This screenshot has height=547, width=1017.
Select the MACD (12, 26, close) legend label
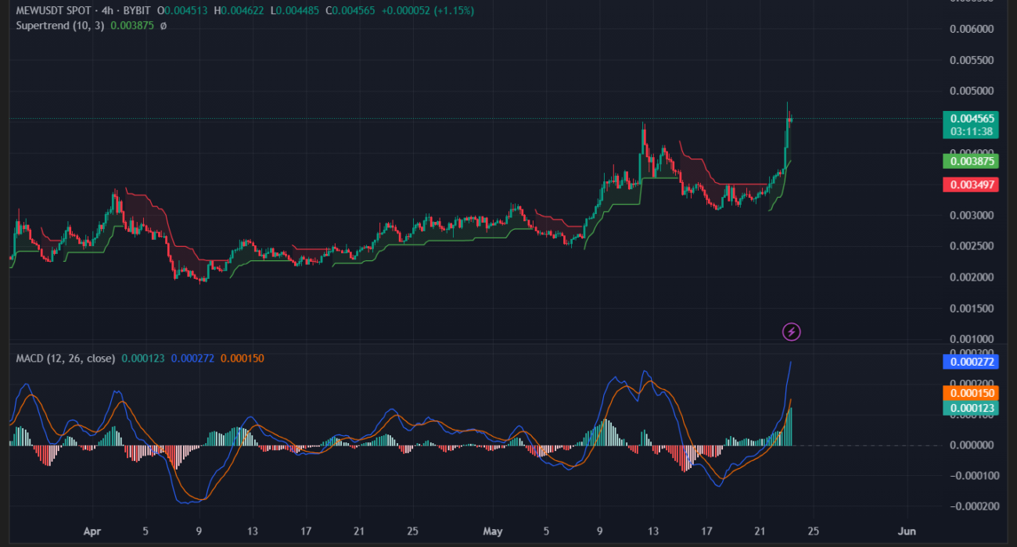pos(66,359)
